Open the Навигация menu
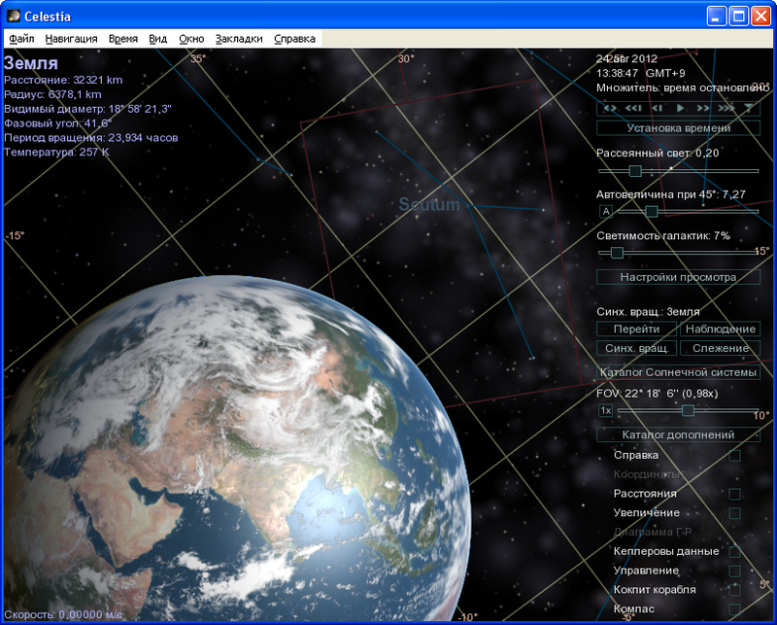The image size is (777, 625). (71, 39)
